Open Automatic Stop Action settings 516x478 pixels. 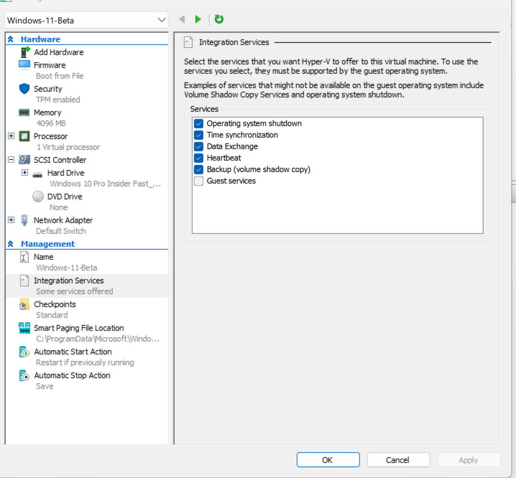[72, 375]
